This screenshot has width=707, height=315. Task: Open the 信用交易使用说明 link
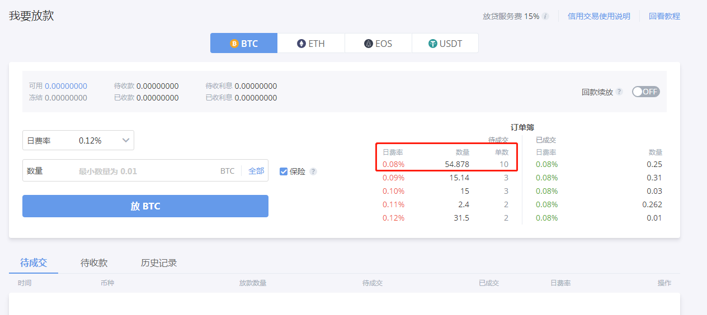pyautogui.click(x=598, y=16)
